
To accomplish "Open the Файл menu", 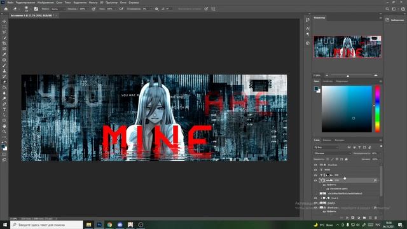I will 10,3.
